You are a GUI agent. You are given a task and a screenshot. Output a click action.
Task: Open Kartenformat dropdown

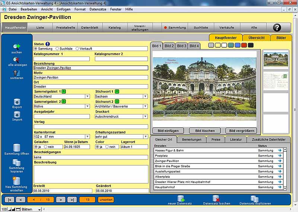click(88, 136)
